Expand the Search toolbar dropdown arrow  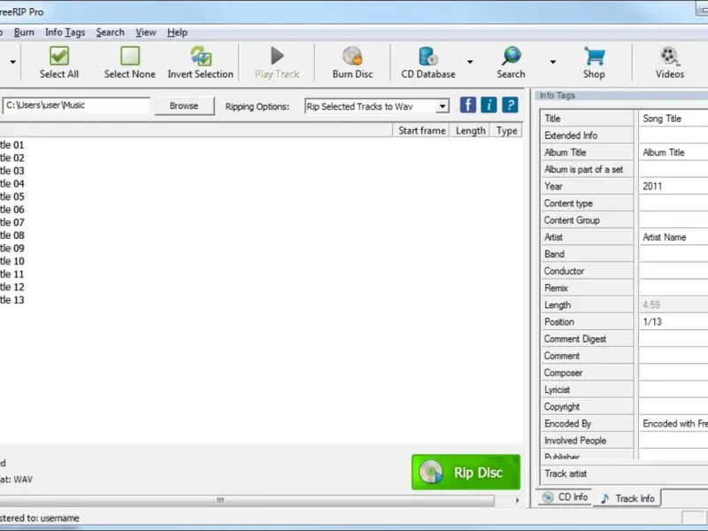552,62
